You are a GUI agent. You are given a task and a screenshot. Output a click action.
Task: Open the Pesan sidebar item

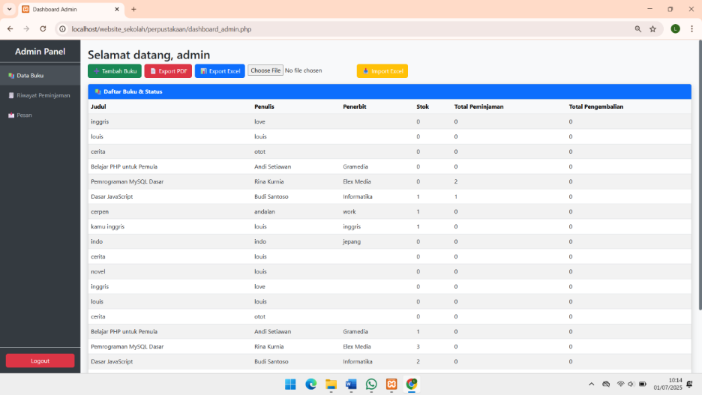coord(40,115)
